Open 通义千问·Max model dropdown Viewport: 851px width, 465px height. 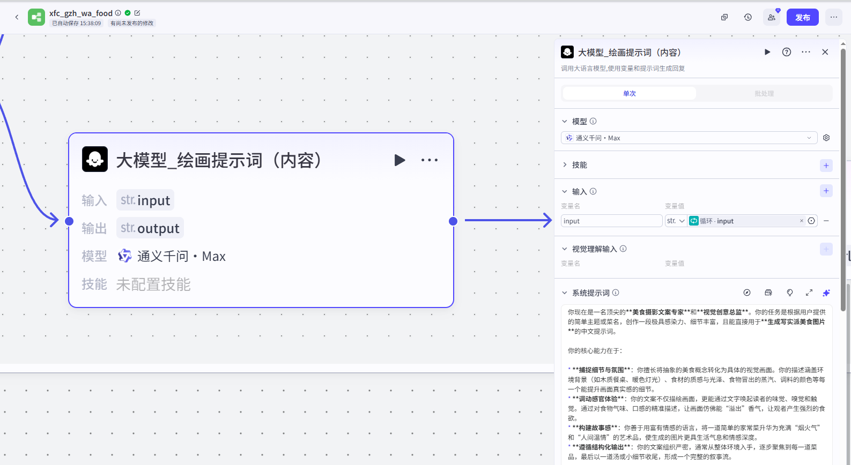pyautogui.click(x=689, y=138)
